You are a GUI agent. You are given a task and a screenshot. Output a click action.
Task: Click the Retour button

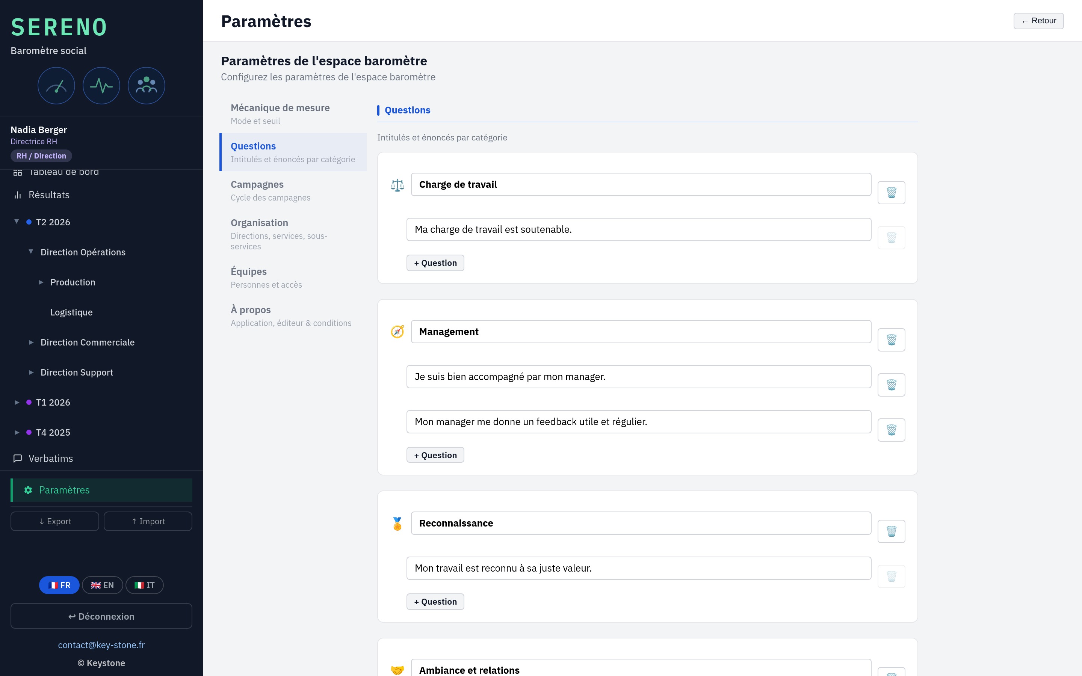(x=1038, y=21)
